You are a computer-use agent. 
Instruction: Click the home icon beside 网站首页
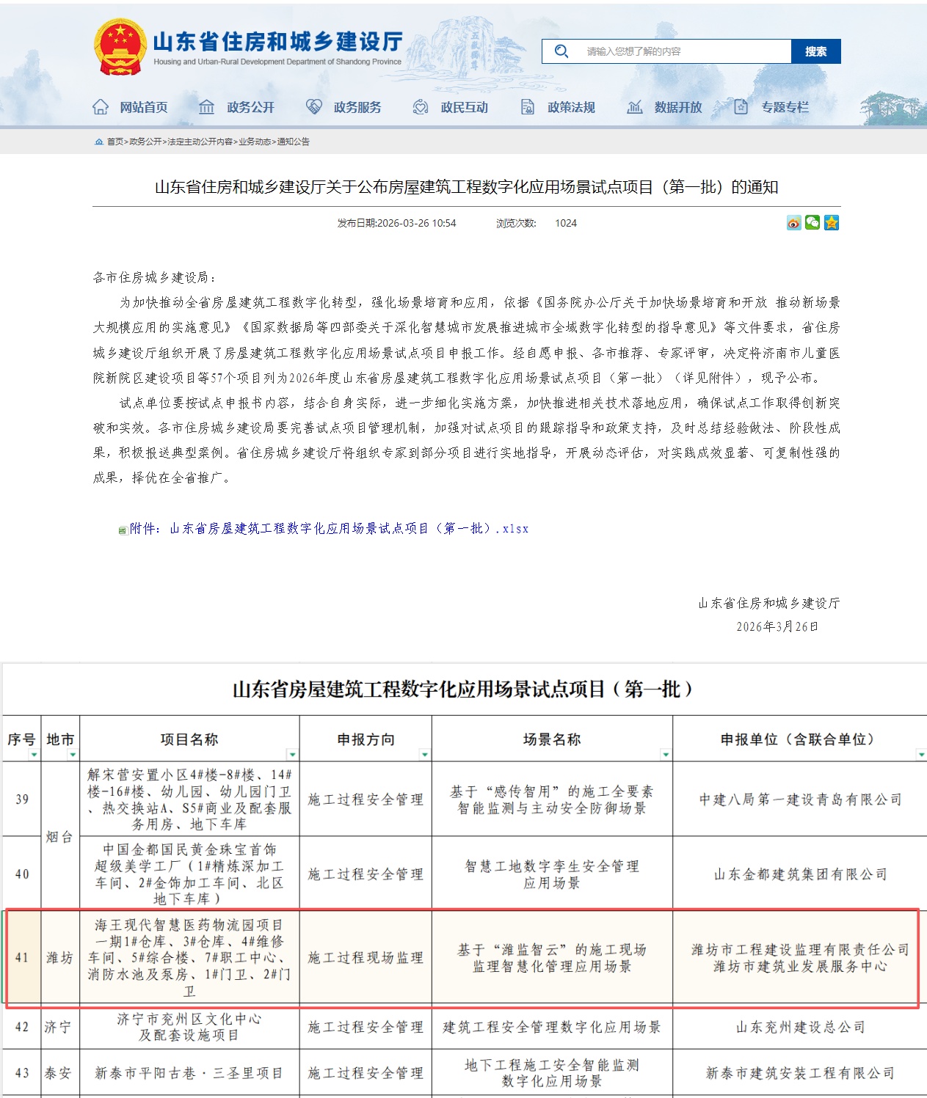101,106
